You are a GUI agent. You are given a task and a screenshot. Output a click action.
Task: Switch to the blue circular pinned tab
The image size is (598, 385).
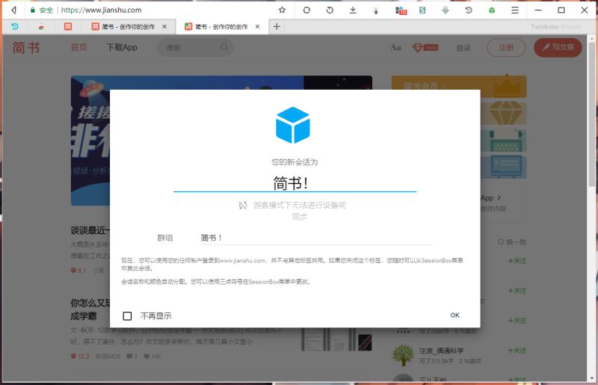point(15,26)
